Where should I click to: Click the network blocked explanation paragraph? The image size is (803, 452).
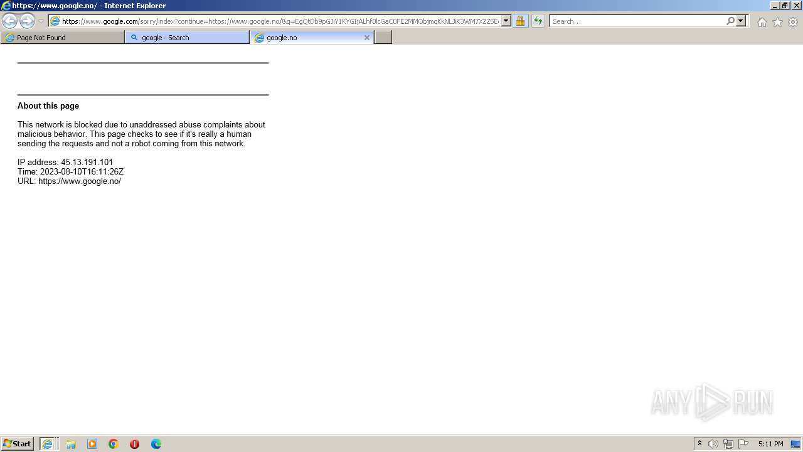click(141, 134)
